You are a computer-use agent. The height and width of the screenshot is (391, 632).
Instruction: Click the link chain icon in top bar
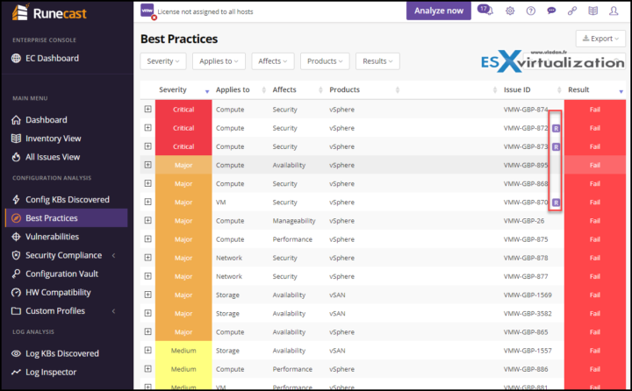coord(572,11)
